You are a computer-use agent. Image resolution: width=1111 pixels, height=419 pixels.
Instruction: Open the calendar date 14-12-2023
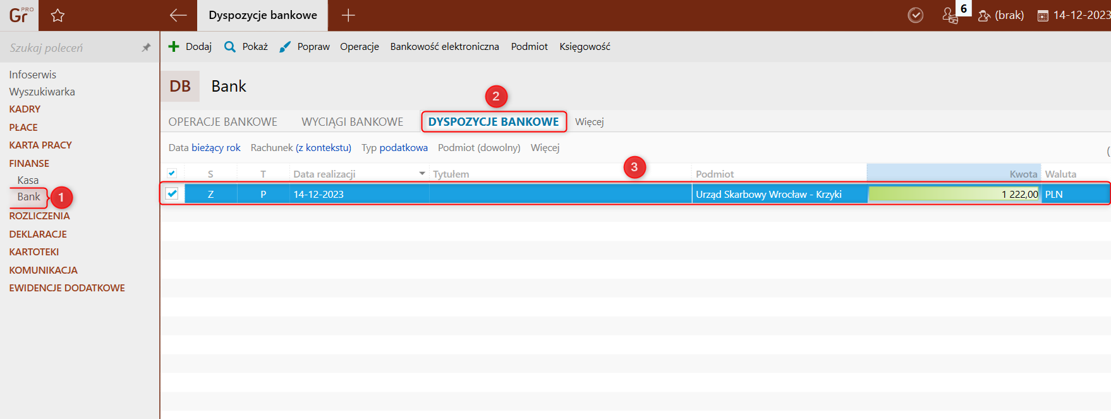tap(1074, 15)
